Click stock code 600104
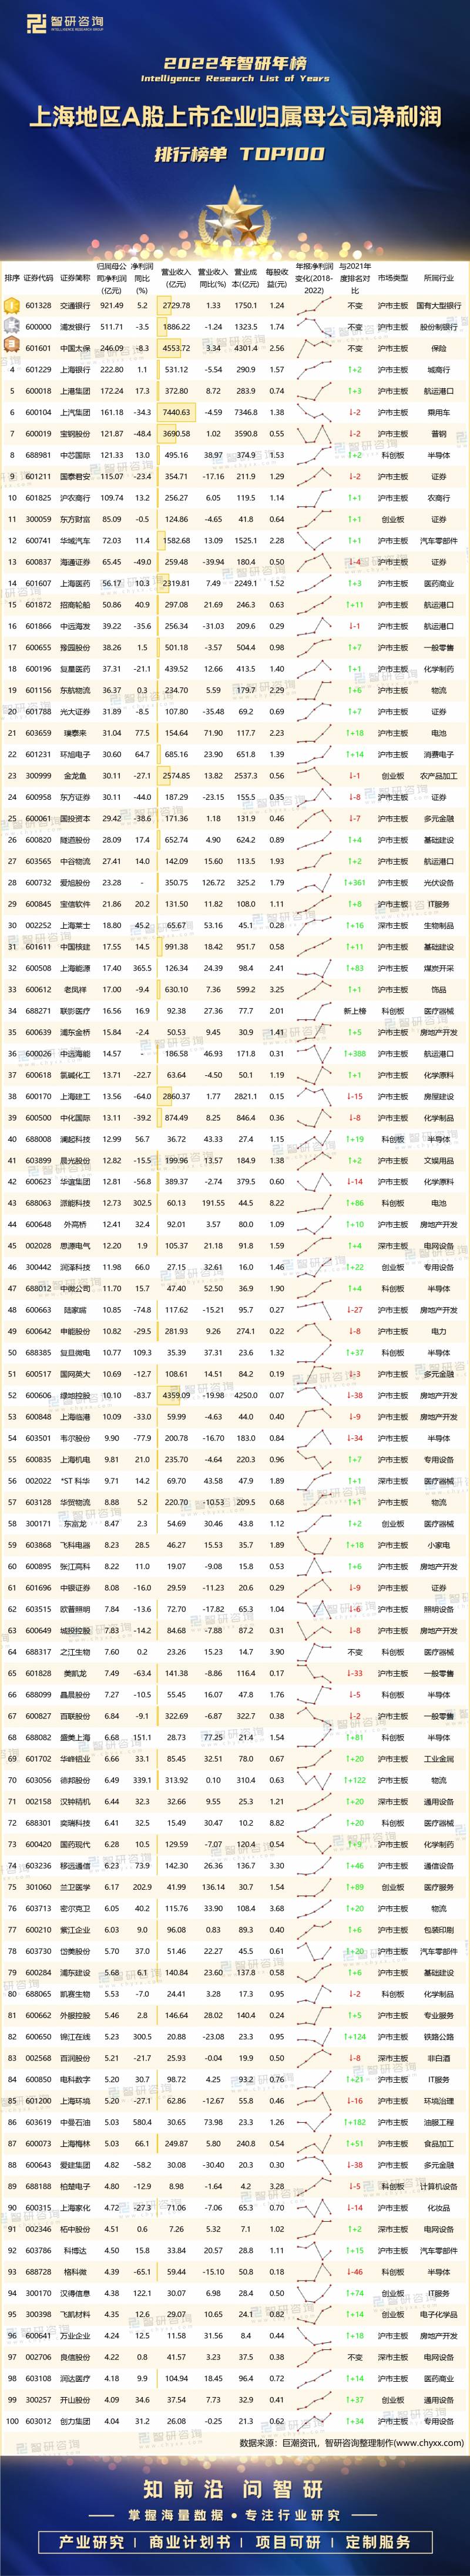 pyautogui.click(x=38, y=412)
